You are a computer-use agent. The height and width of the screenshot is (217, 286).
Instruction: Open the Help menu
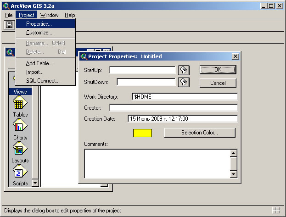pos(70,15)
